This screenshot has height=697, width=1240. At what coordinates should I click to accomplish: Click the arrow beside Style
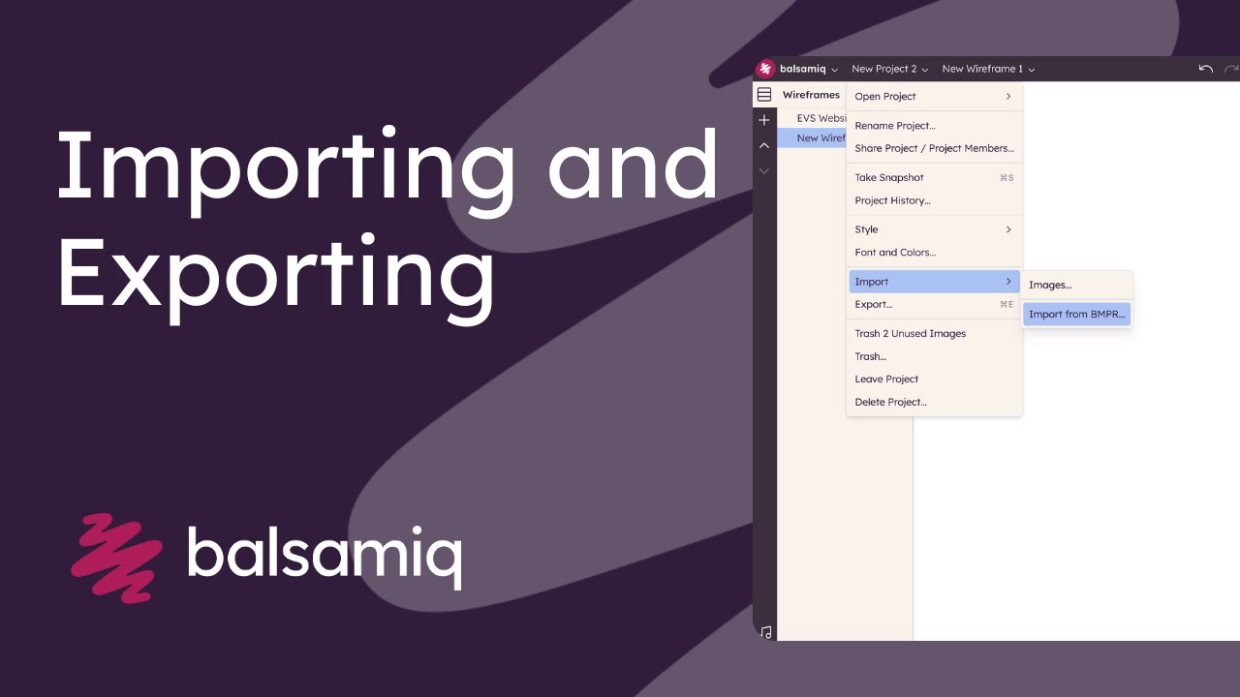pyautogui.click(x=1008, y=229)
